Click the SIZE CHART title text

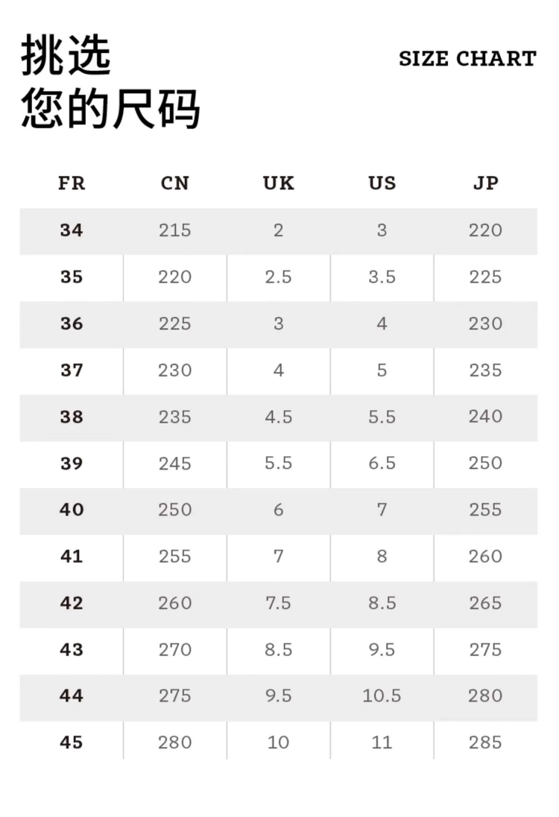pyautogui.click(x=467, y=59)
